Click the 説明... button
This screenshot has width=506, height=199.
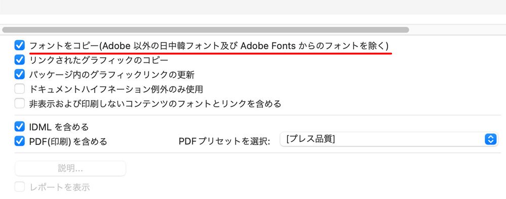coord(70,168)
